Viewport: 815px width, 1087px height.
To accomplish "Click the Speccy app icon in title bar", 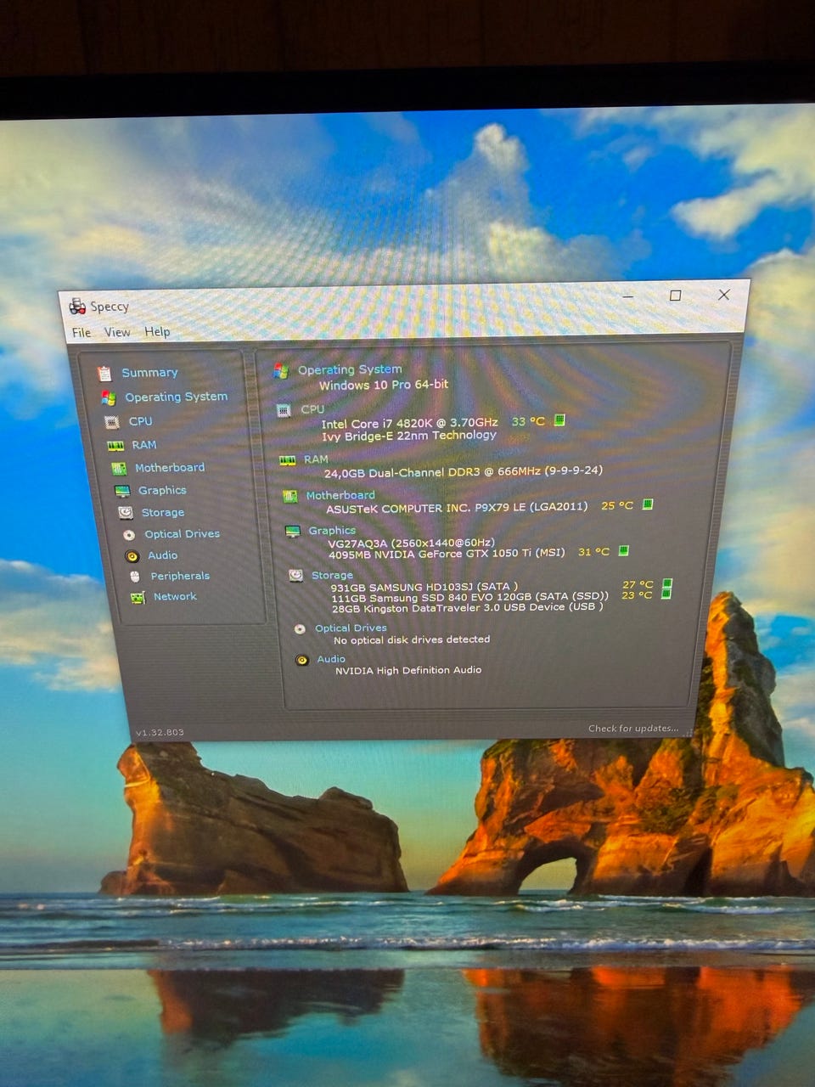I will [77, 307].
